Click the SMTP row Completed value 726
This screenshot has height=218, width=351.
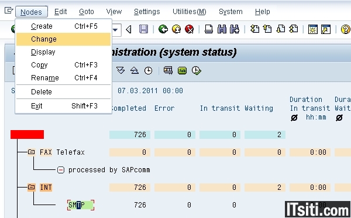[x=140, y=205]
